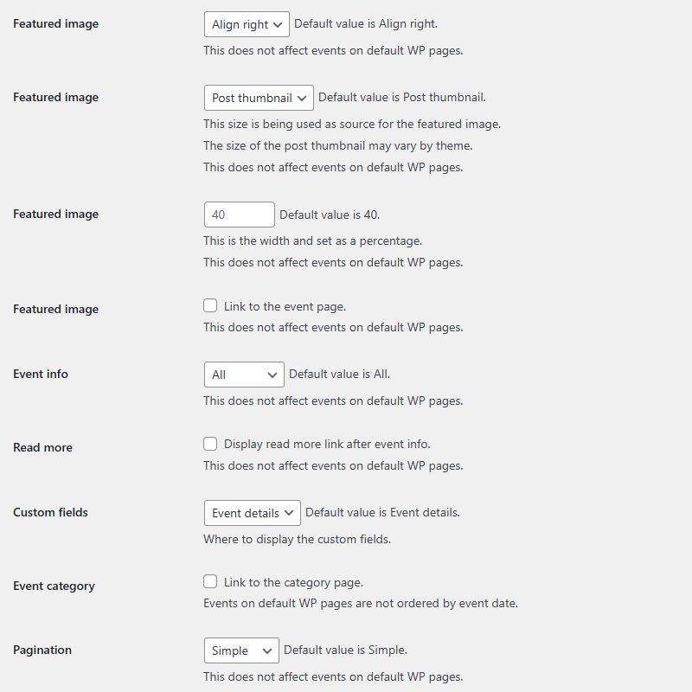The height and width of the screenshot is (692, 692).
Task: Click the Event category setting label
Action: (x=54, y=586)
